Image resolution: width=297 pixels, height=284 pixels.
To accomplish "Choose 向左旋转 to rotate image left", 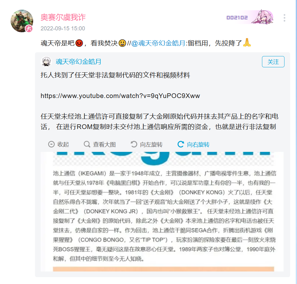I will (x=151, y=145).
